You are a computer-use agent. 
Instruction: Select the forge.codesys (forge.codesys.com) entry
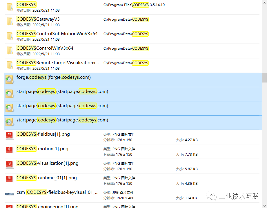coord(53,77)
